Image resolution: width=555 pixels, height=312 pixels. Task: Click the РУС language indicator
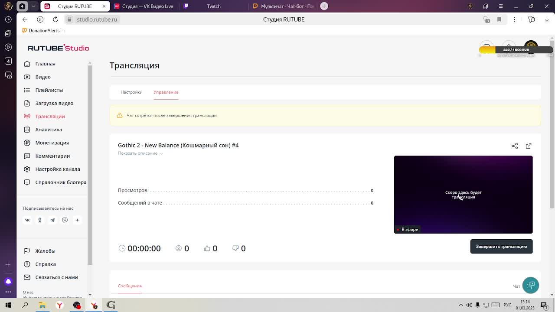point(507,305)
